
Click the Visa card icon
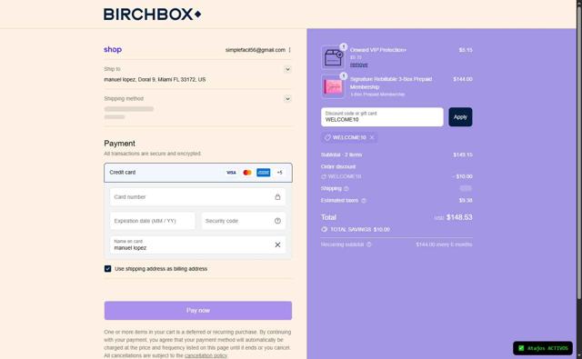(x=231, y=173)
